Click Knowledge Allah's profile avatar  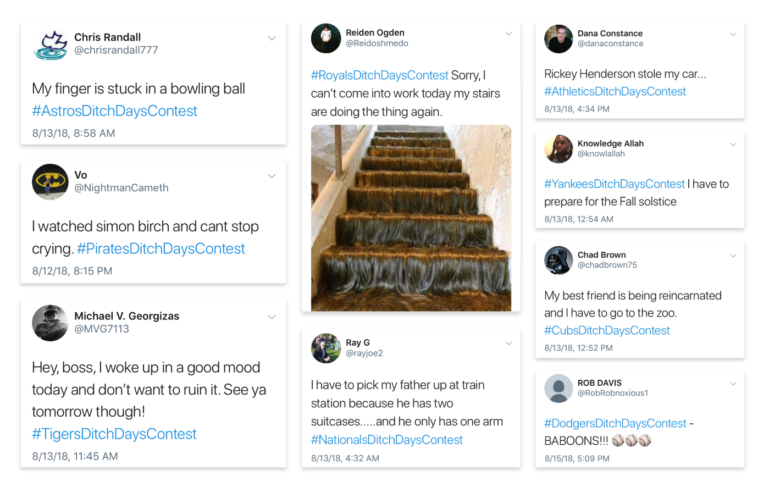click(559, 149)
